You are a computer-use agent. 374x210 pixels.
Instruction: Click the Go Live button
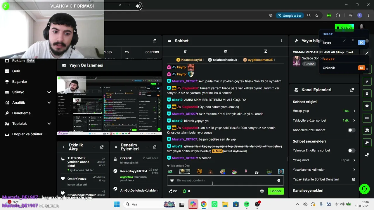(344, 28)
